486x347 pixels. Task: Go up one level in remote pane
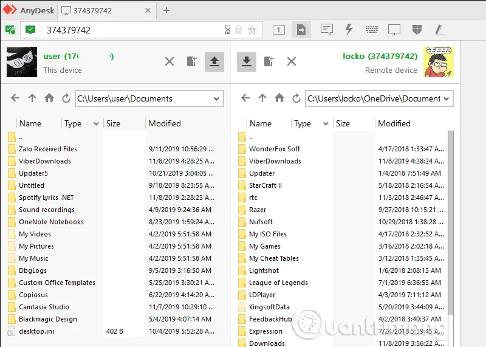click(x=262, y=98)
